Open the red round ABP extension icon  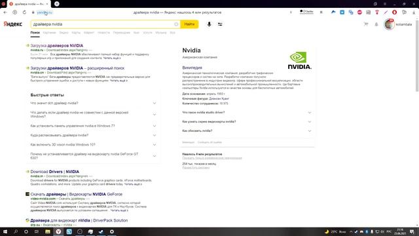pyautogui.click(x=359, y=12)
